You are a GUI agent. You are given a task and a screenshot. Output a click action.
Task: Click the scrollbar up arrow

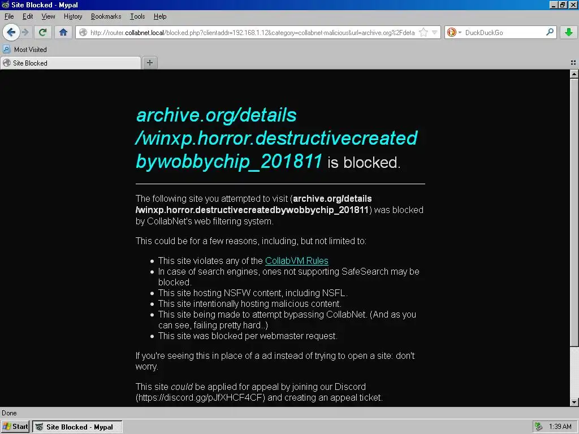pyautogui.click(x=574, y=74)
